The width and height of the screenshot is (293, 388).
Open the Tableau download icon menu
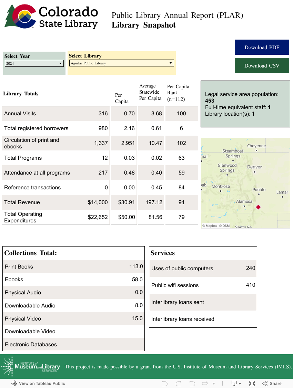(x=236, y=383)
